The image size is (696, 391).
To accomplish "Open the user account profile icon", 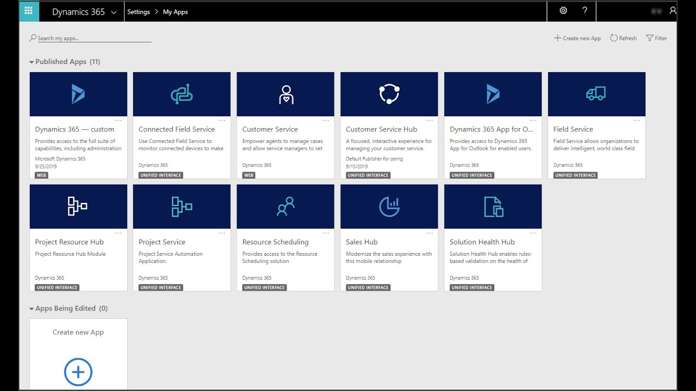I will point(673,10).
